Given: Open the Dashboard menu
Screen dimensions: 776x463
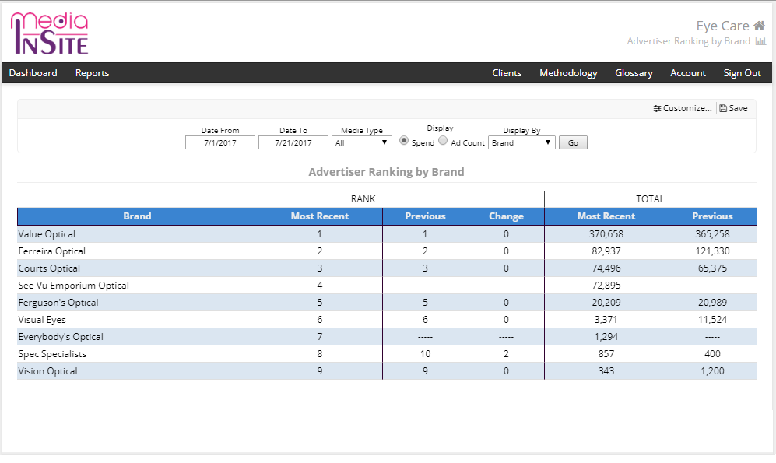Looking at the screenshot, I should pyautogui.click(x=33, y=72).
